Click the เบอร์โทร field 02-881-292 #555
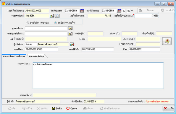 pos(41,49)
